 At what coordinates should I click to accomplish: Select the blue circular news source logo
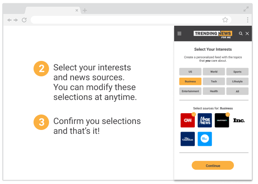pos(205,139)
